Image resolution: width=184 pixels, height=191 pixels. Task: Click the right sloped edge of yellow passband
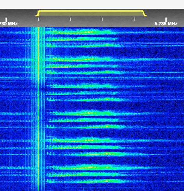(145, 13)
